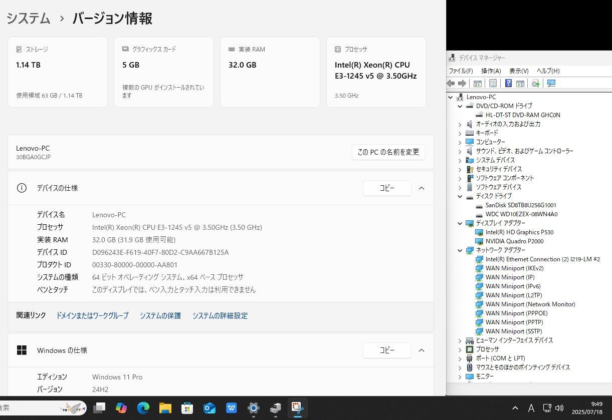The image size is (612, 420).
Task: Collapse the デバイスの仕様 section chevron
Action: click(422, 188)
